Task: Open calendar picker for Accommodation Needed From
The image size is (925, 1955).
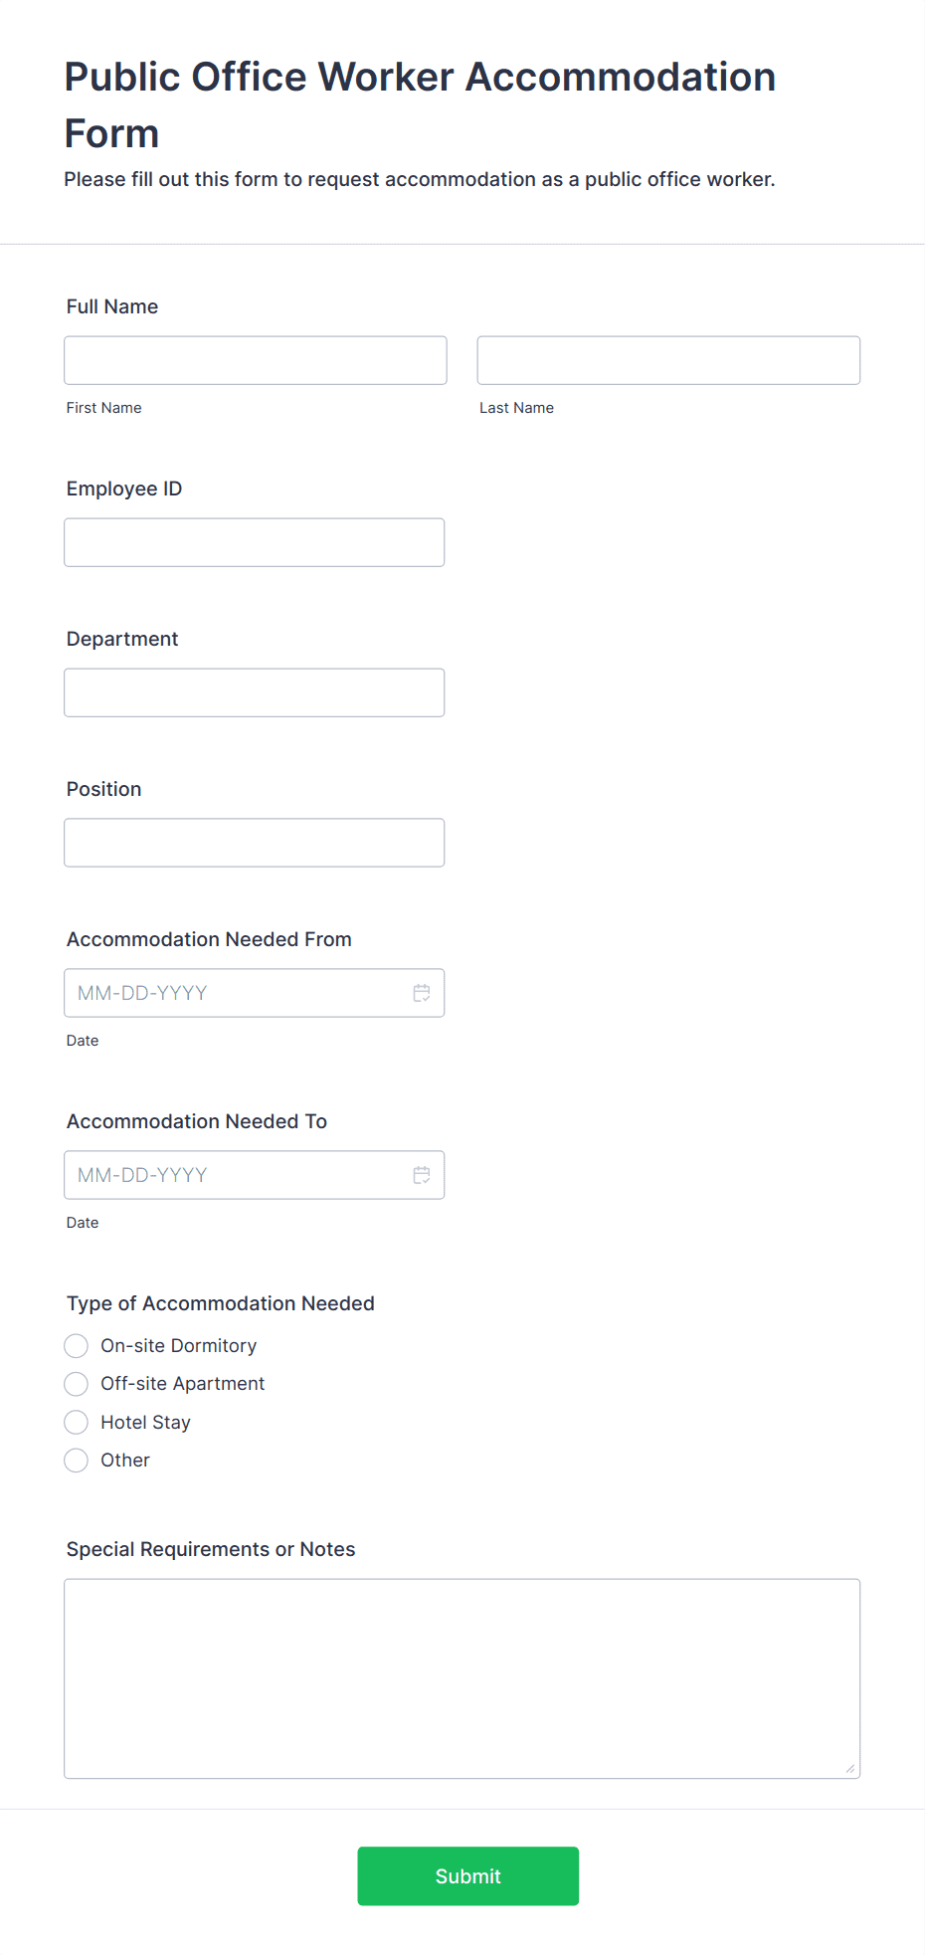Action: (x=422, y=993)
